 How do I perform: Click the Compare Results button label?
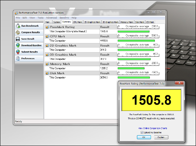coord(30,32)
